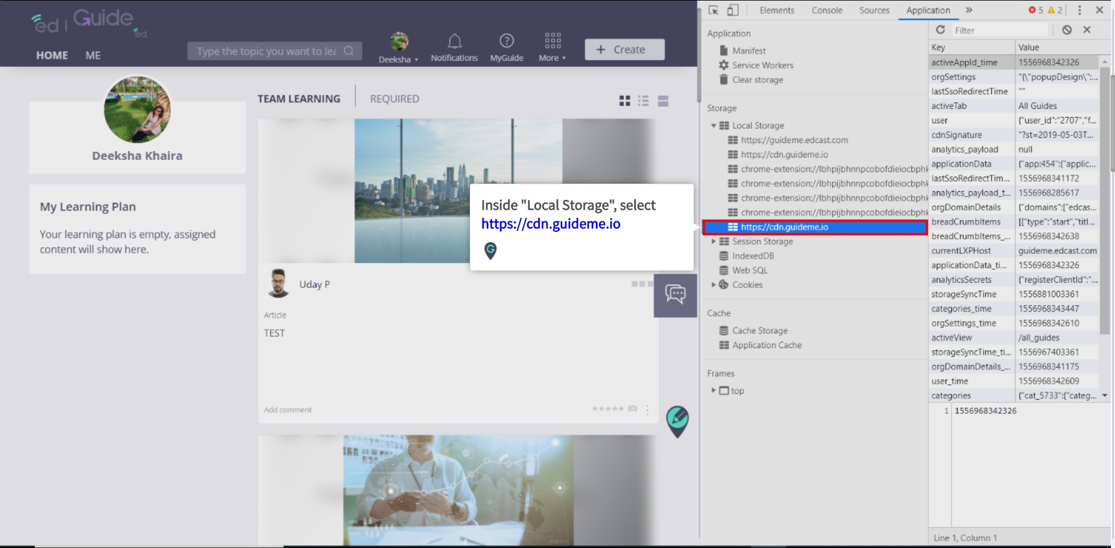This screenshot has width=1115, height=548.
Task: Go to the ME tab
Action: [93, 55]
